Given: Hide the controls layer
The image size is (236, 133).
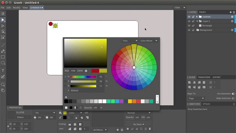Looking at the screenshot, I should pyautogui.click(x=189, y=17).
